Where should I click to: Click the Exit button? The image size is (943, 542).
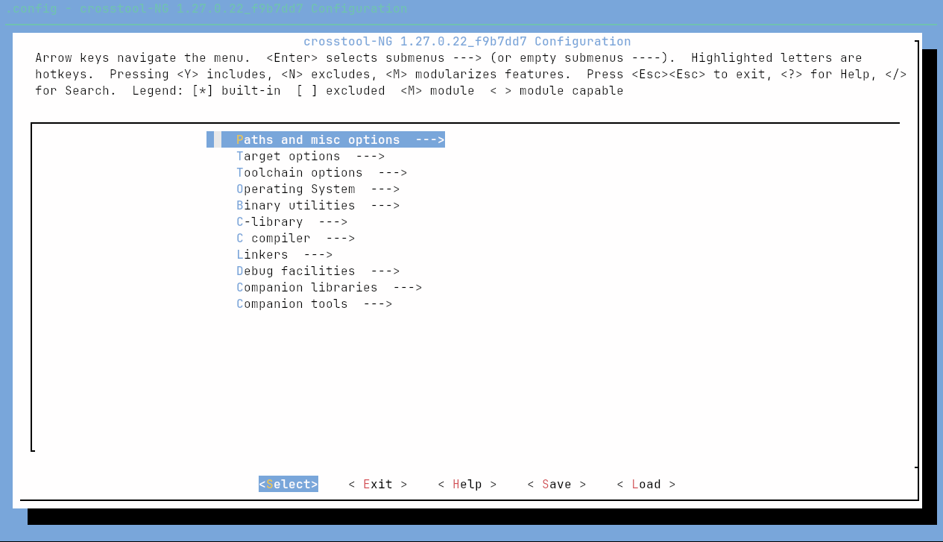(378, 484)
